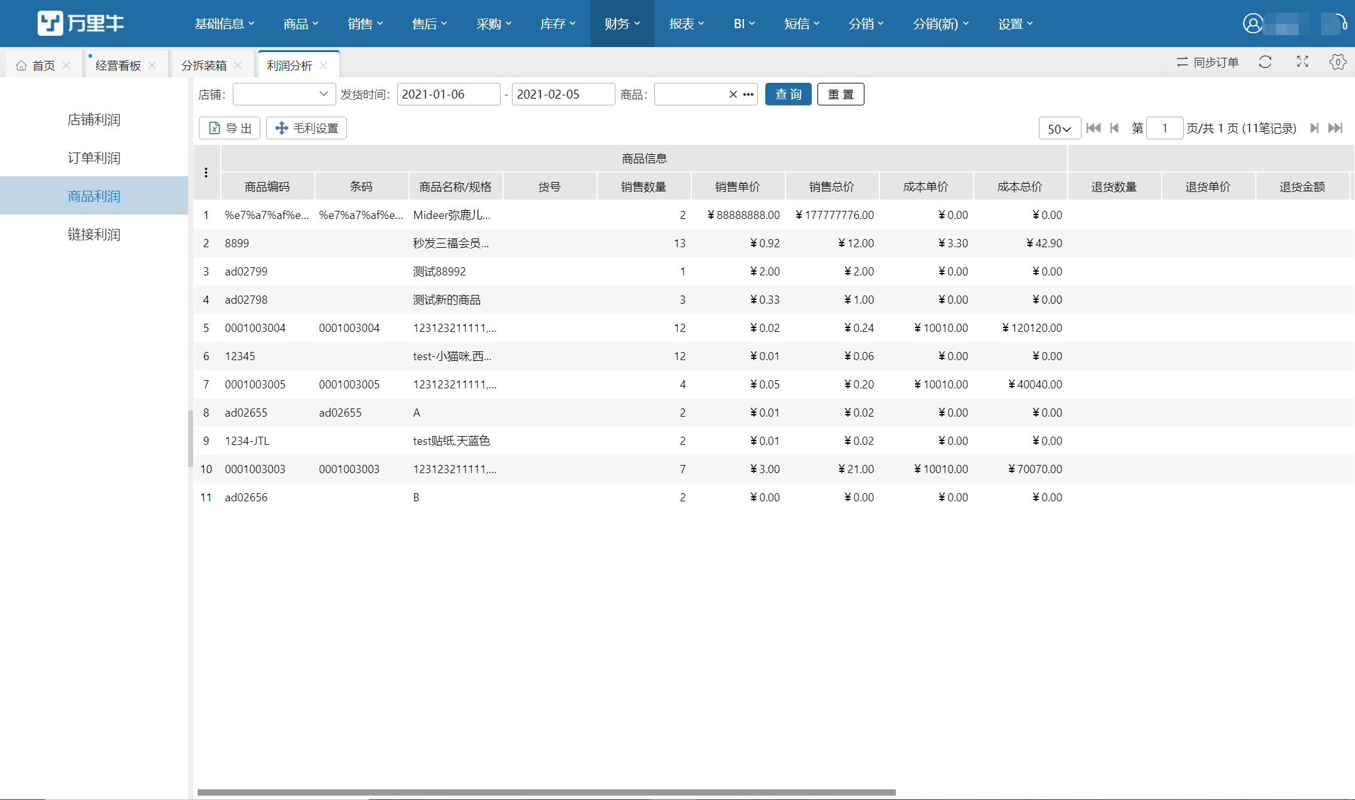Screen dimensions: 1355x800
Task: Open the 报表 menu
Action: [686, 23]
